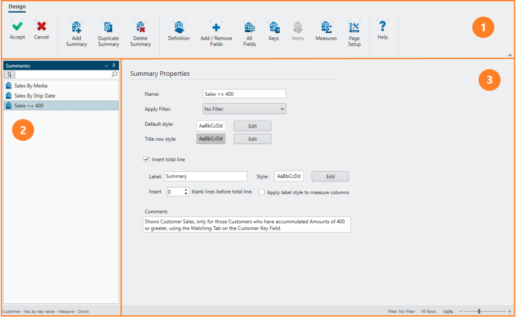
Task: Click Edit next to Default style
Action: [x=252, y=126]
